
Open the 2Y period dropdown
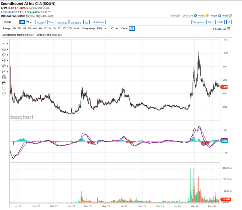[114, 28]
